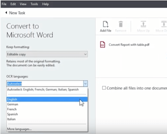Select French from OCR languages list
The image size is (167, 134).
tap(47, 109)
